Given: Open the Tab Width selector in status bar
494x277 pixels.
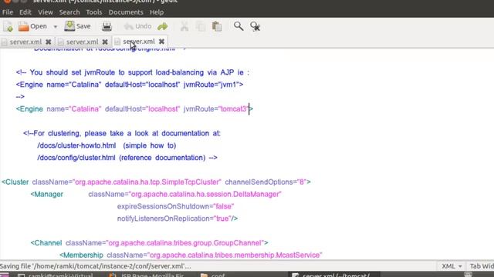Looking at the screenshot, I should pos(482,266).
